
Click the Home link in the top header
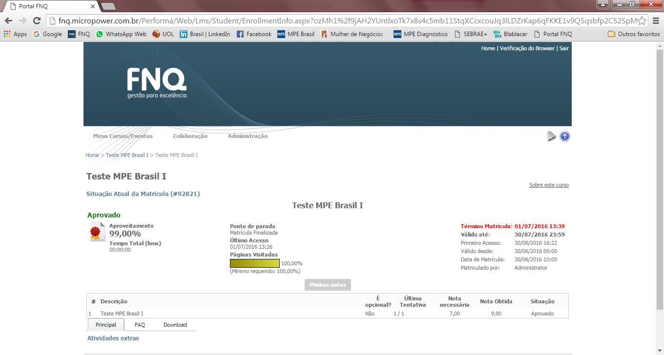coord(488,48)
